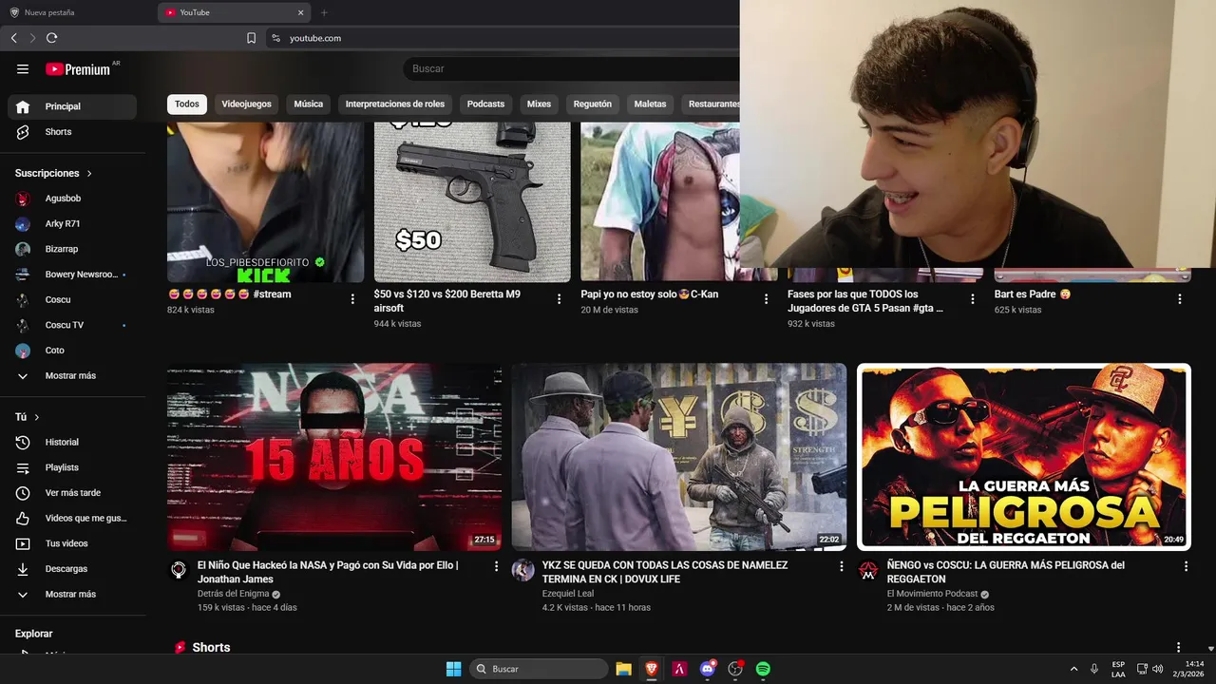Open options for #stream short

[x=352, y=298]
